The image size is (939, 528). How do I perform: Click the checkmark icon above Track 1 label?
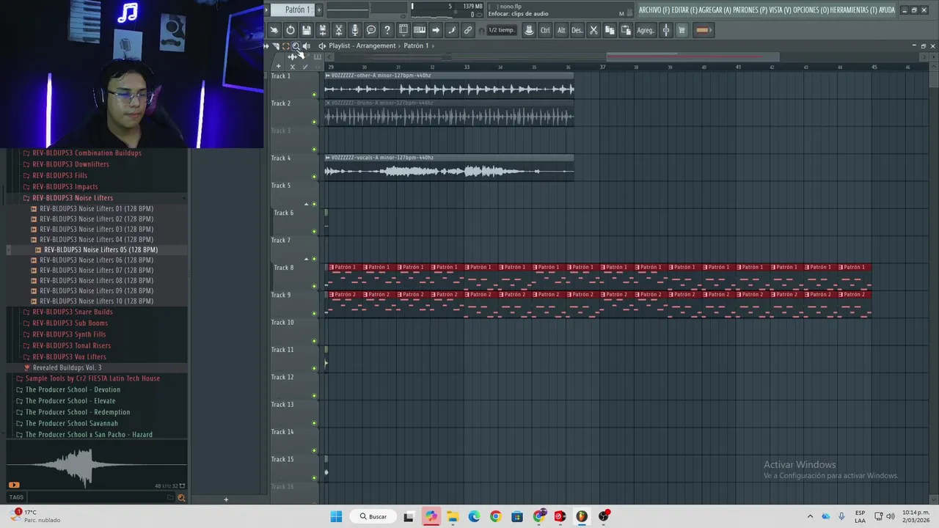pos(305,67)
